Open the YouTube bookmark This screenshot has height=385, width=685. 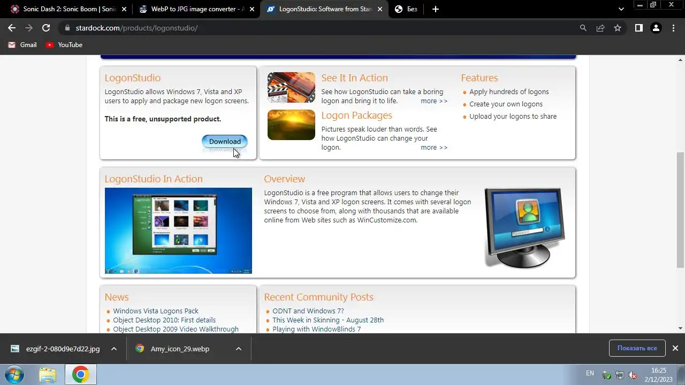coord(64,45)
